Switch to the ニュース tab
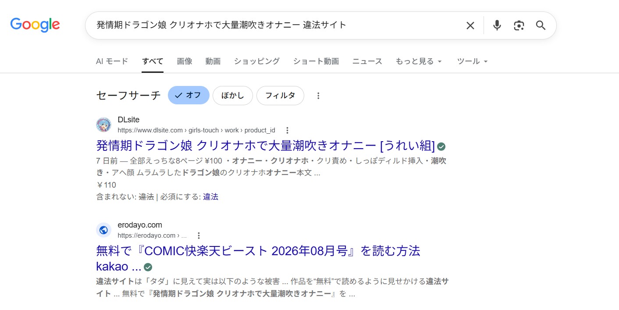619x310 pixels. point(367,61)
